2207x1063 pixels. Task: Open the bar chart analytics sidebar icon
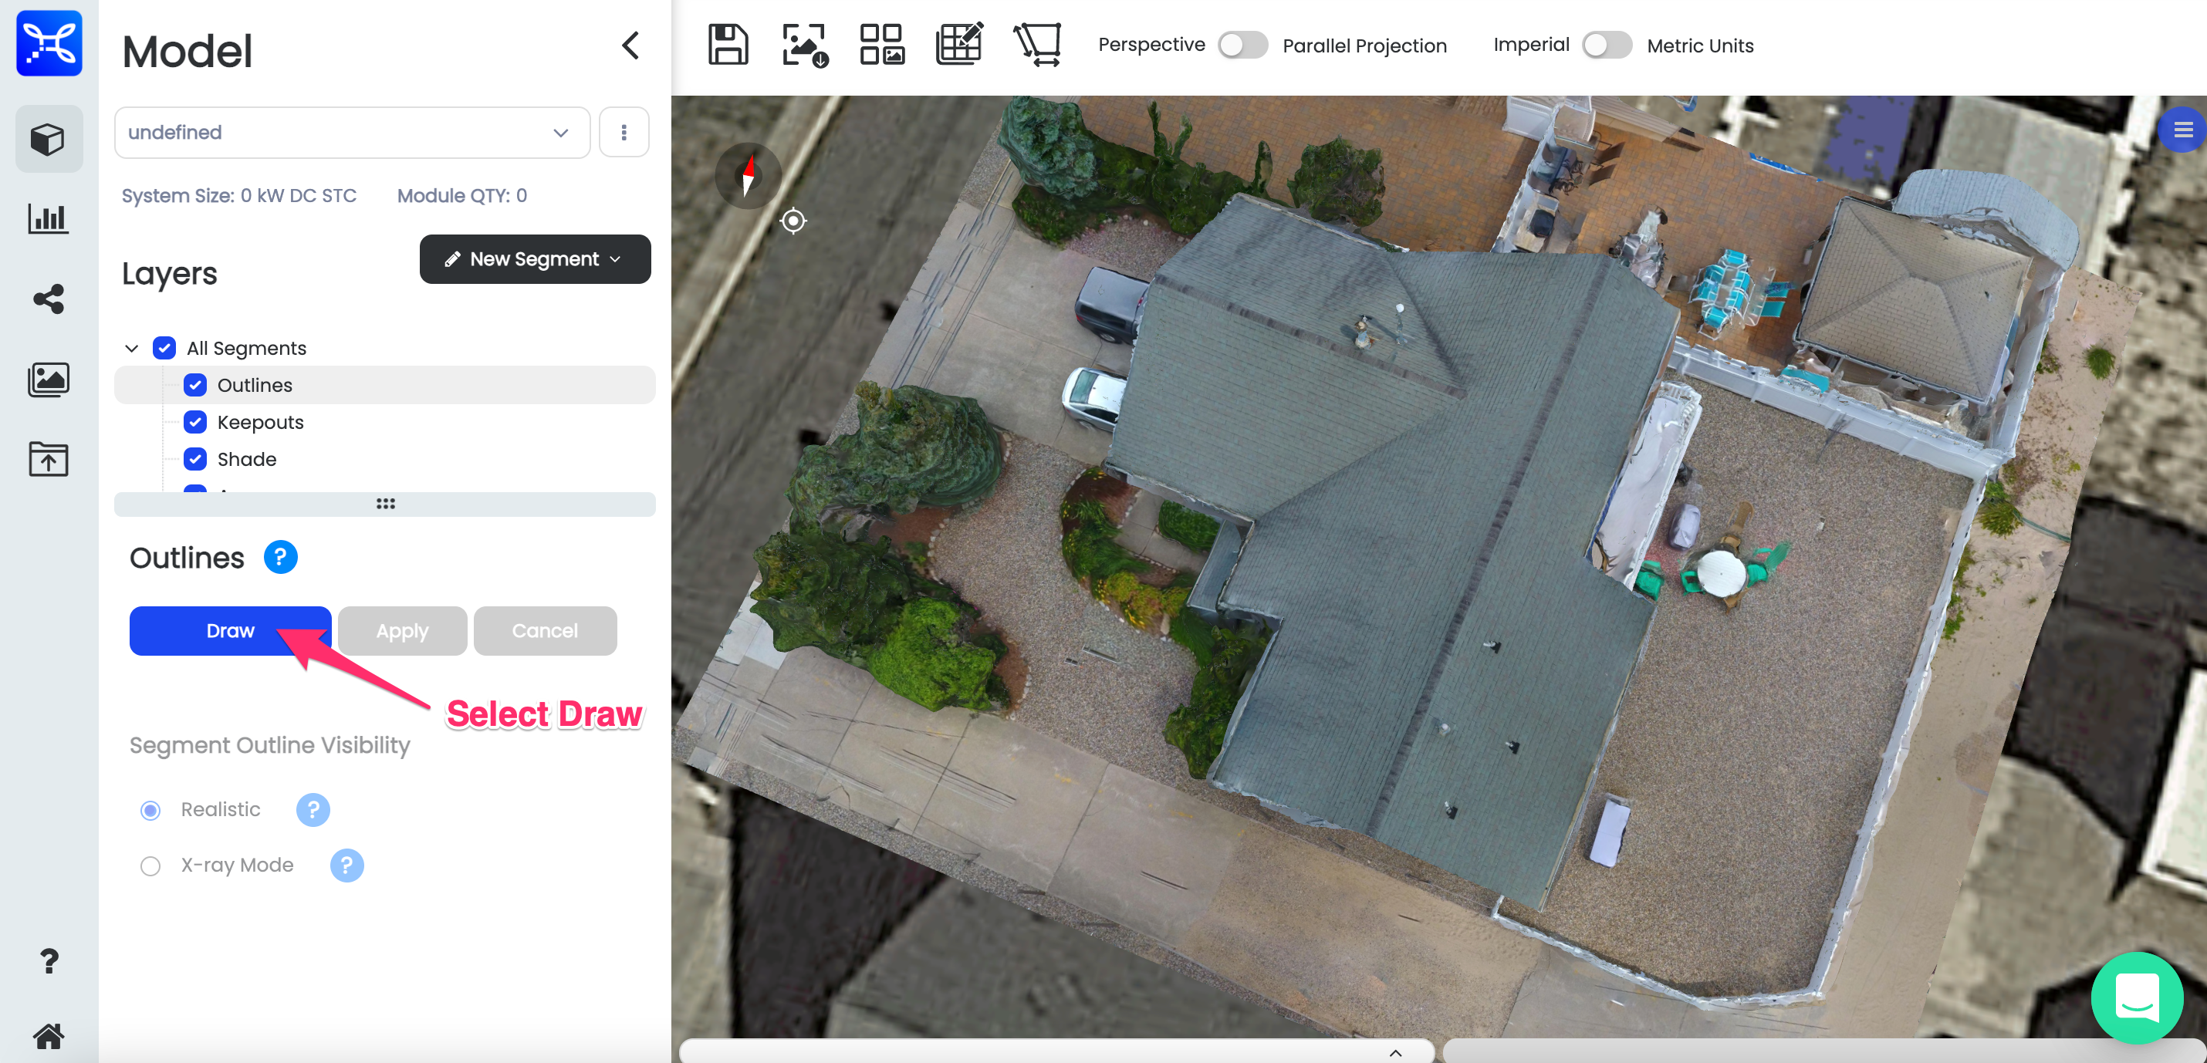(x=49, y=218)
